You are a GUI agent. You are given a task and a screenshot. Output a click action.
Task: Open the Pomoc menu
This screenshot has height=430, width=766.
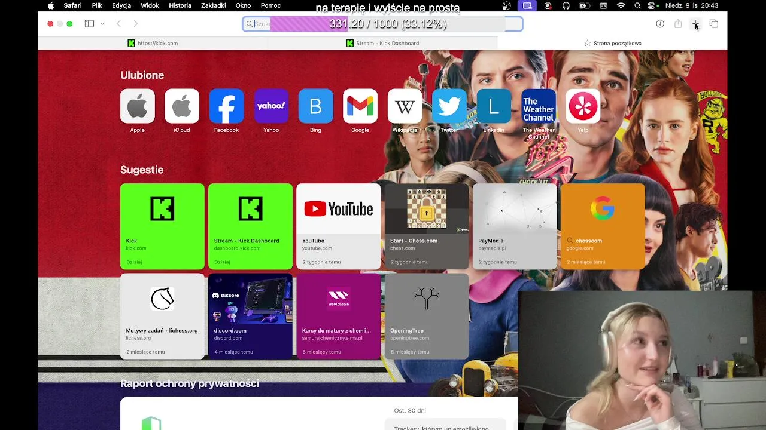270,6
